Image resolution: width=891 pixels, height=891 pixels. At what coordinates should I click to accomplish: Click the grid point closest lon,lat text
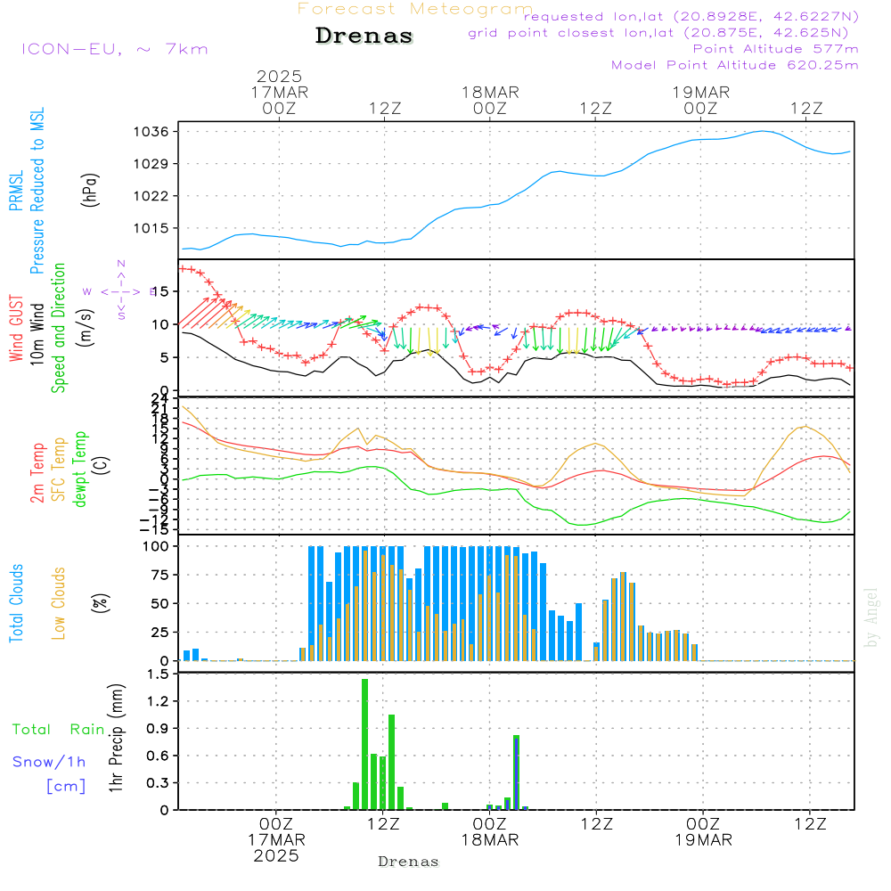(x=658, y=33)
